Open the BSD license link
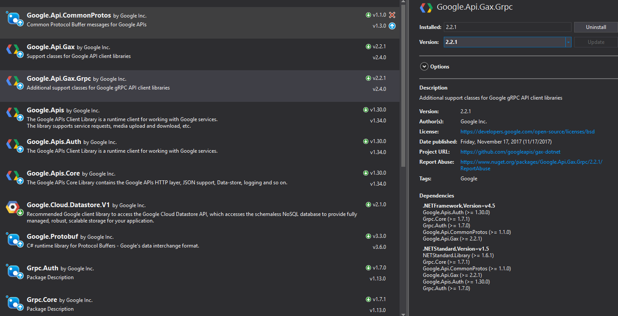The width and height of the screenshot is (618, 316). coord(528,132)
